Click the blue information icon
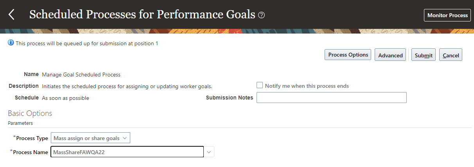This screenshot has width=474, height=167. 11,43
